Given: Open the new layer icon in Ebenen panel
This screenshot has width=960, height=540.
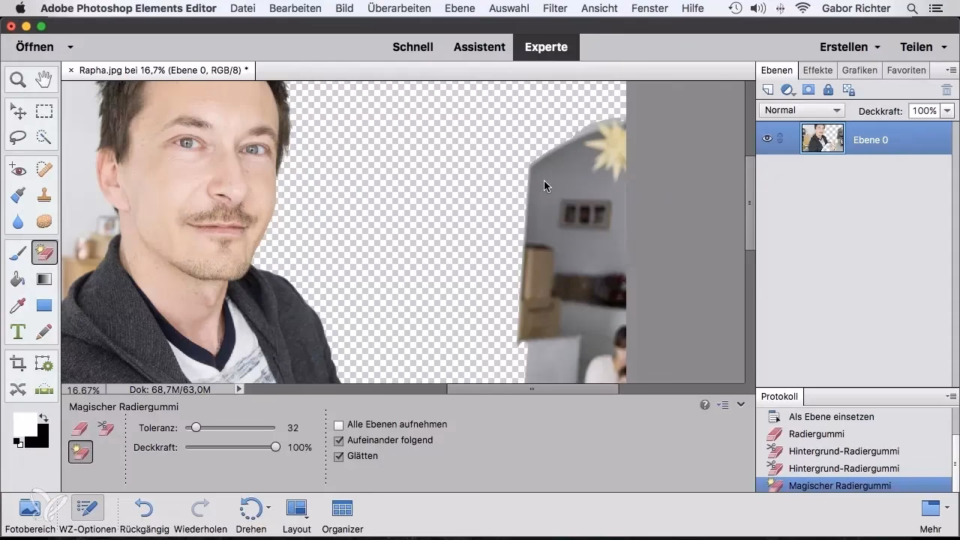Looking at the screenshot, I should pos(768,89).
